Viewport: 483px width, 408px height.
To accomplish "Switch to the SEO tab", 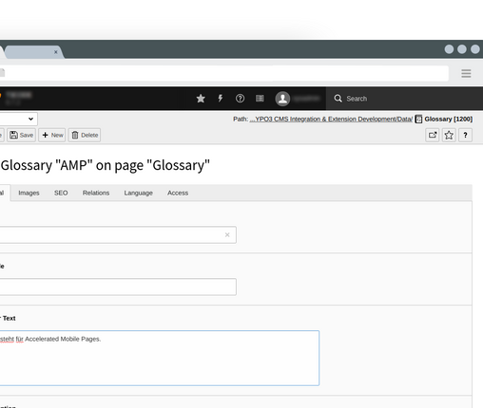I will pyautogui.click(x=61, y=193).
